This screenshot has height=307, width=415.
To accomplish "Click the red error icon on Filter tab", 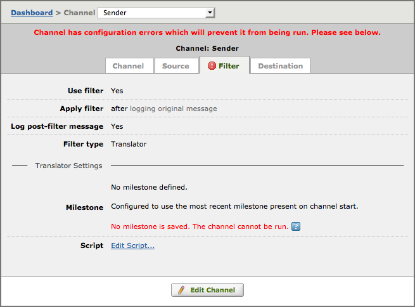I will coord(212,65).
